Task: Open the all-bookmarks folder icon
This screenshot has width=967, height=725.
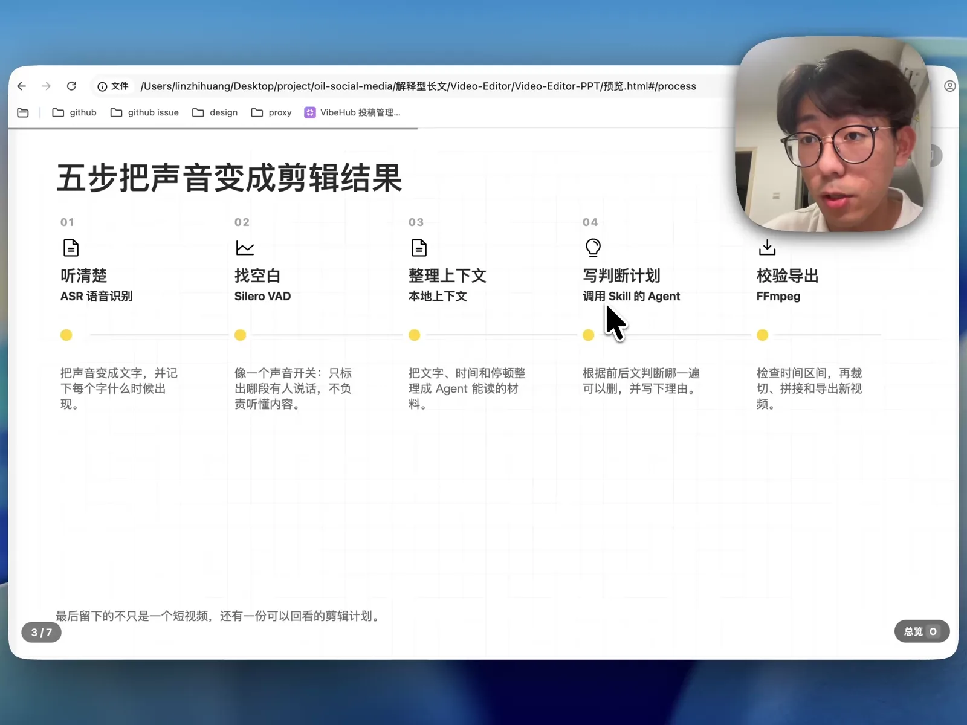Action: pos(23,113)
